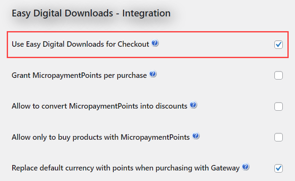This screenshot has height=181, width=295.
Task: Click the word Gateway in the last option
Action: 225,168
